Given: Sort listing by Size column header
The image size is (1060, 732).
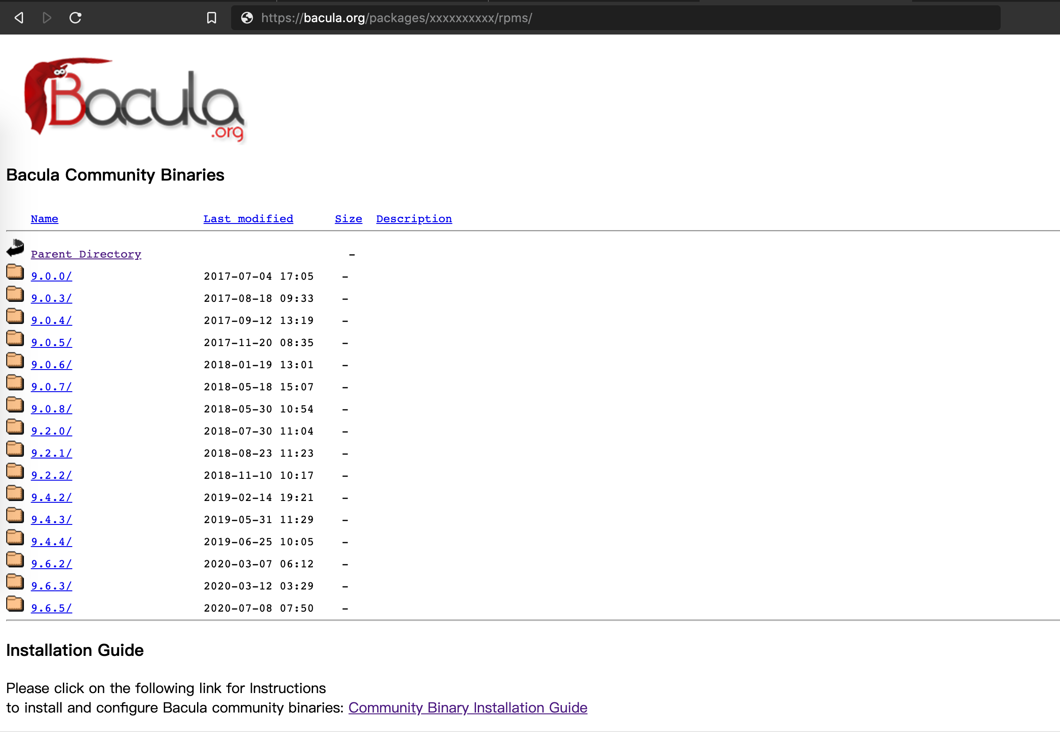Looking at the screenshot, I should coord(348,219).
